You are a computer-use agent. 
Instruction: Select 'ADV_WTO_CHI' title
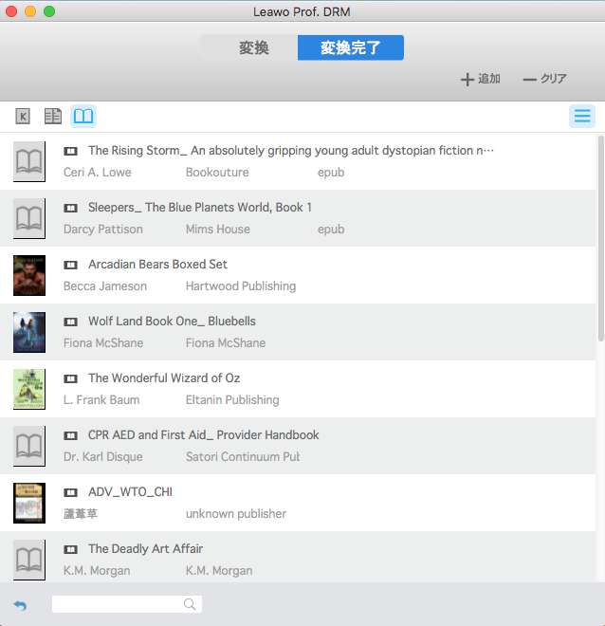[130, 492]
